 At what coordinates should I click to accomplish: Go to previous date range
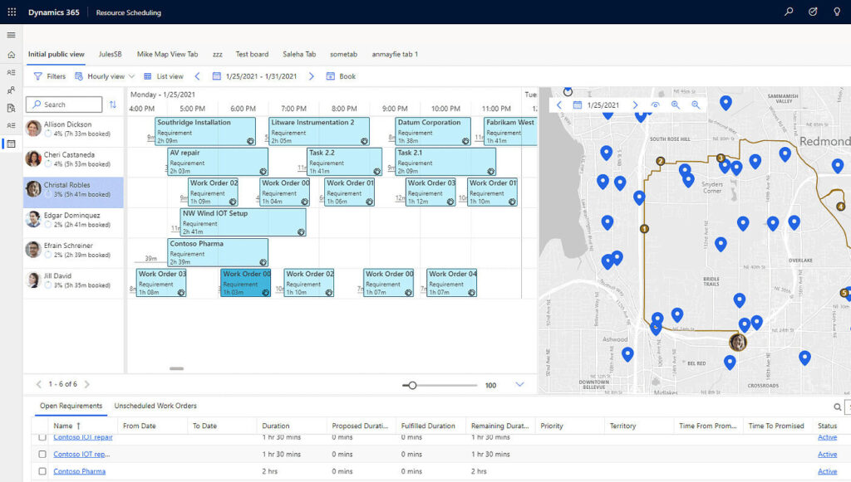[x=198, y=76]
